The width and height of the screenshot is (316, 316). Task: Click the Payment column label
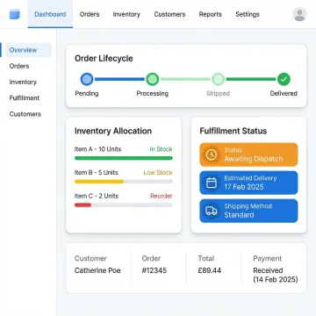point(268,258)
